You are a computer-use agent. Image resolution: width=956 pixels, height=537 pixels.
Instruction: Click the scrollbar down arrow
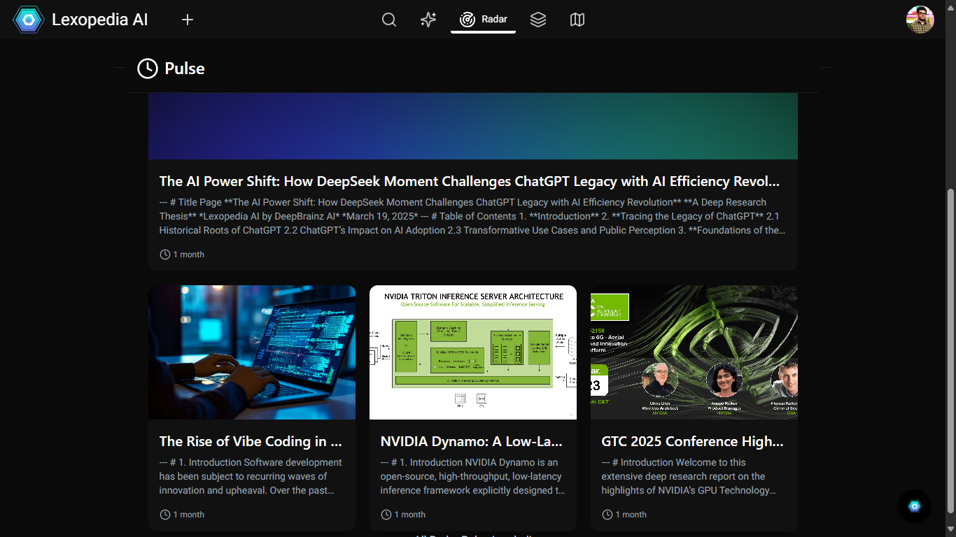[950, 531]
